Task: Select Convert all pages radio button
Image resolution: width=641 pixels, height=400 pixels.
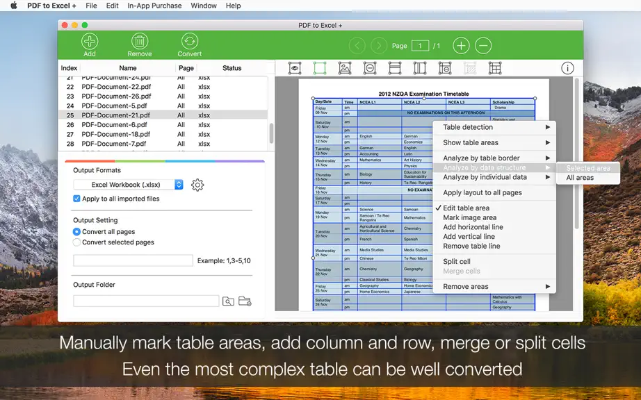Action: [76, 231]
